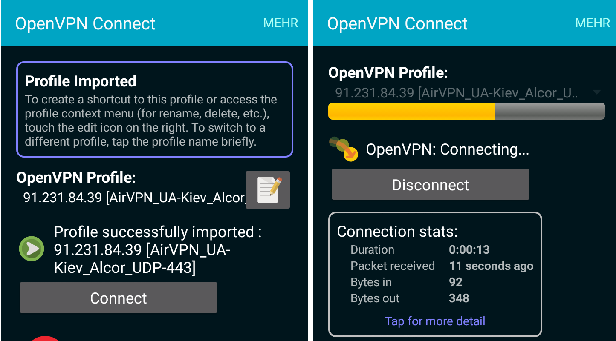The height and width of the screenshot is (341, 616).
Task: Tap the green arrow import status icon
Action: [x=32, y=249]
